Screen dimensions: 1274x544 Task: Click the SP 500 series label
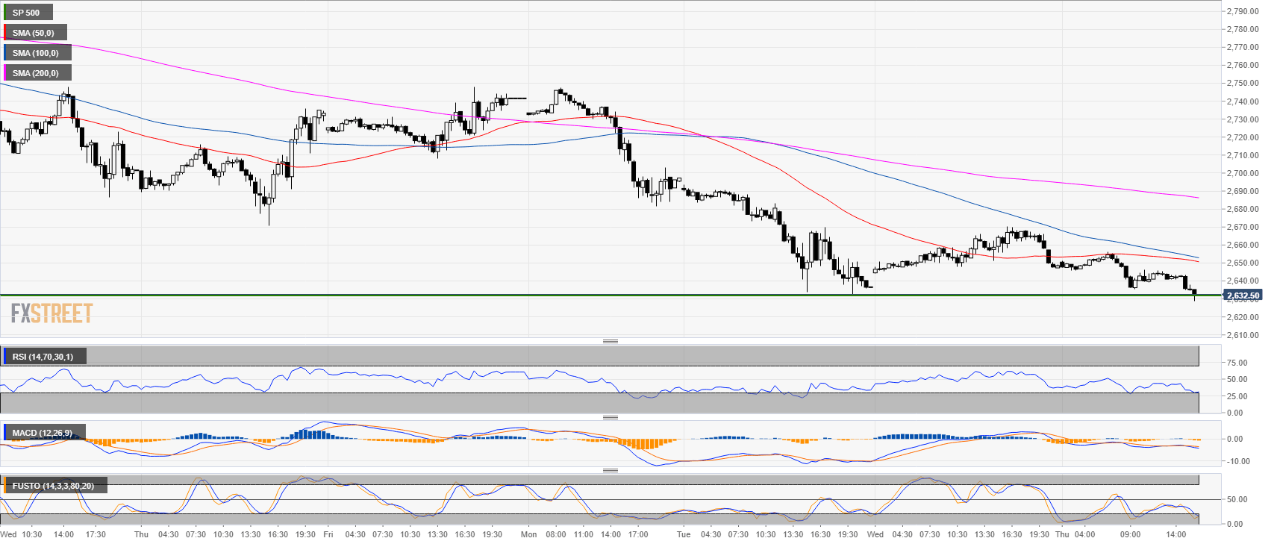tap(27, 13)
